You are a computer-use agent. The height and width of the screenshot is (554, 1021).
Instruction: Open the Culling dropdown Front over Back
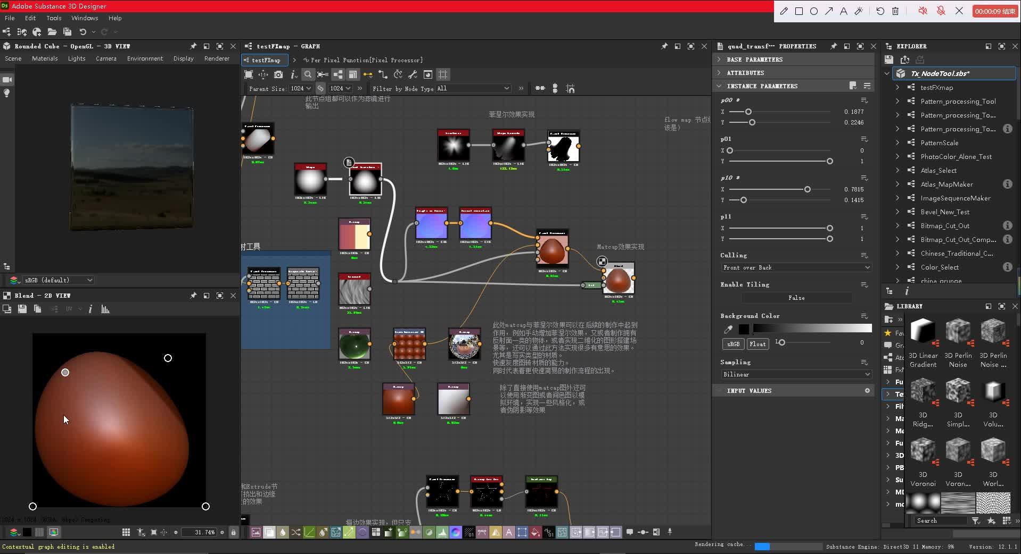click(795, 267)
